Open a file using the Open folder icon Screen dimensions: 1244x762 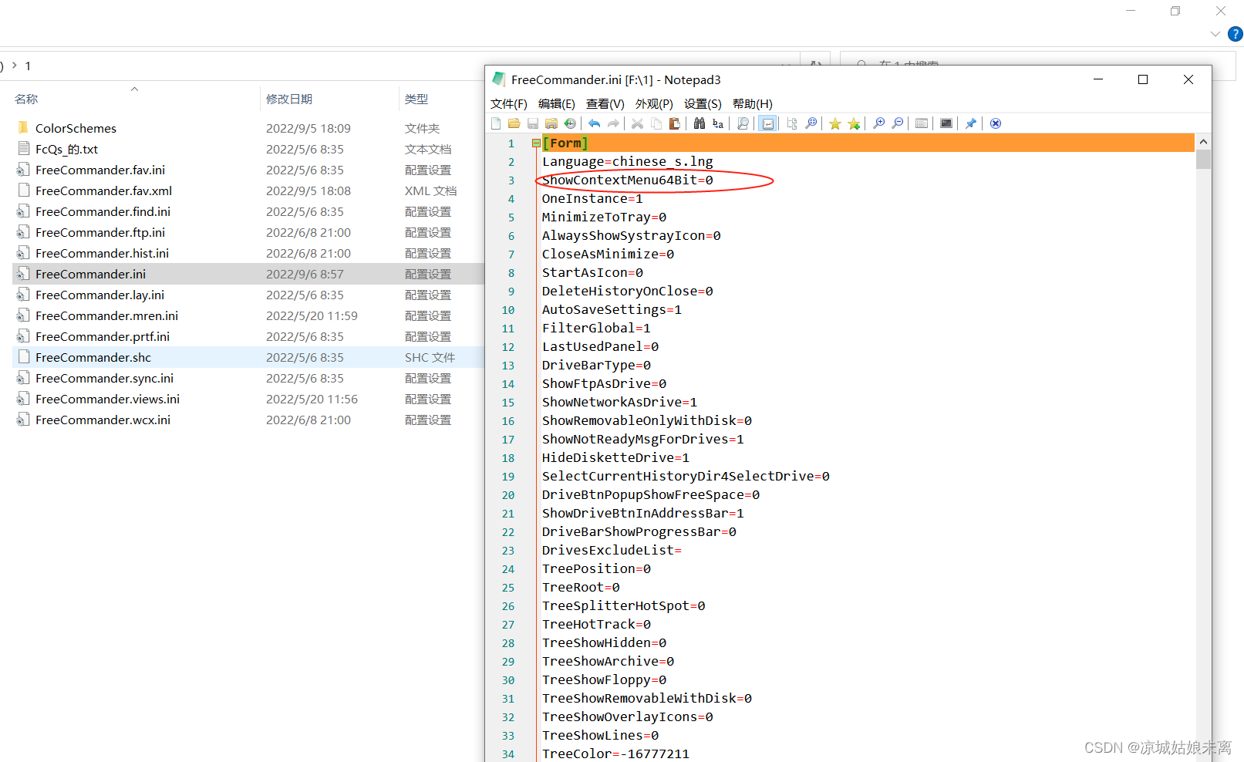pyautogui.click(x=514, y=123)
